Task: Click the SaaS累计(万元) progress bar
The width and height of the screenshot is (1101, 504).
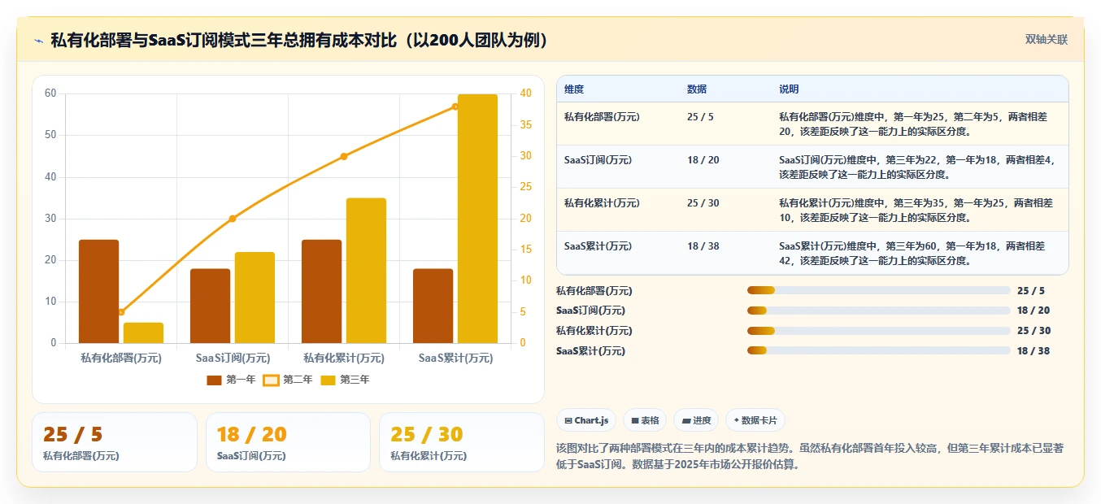Action: (878, 351)
